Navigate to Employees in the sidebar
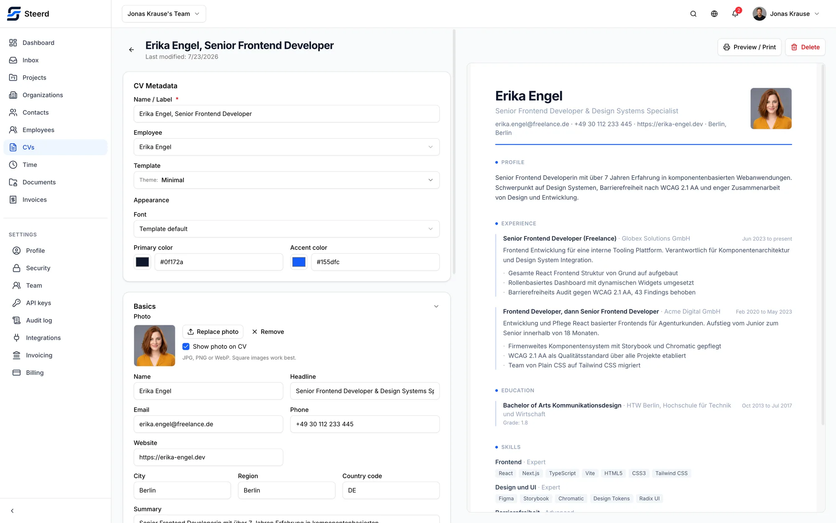Image resolution: width=836 pixels, height=523 pixels. click(x=55, y=130)
